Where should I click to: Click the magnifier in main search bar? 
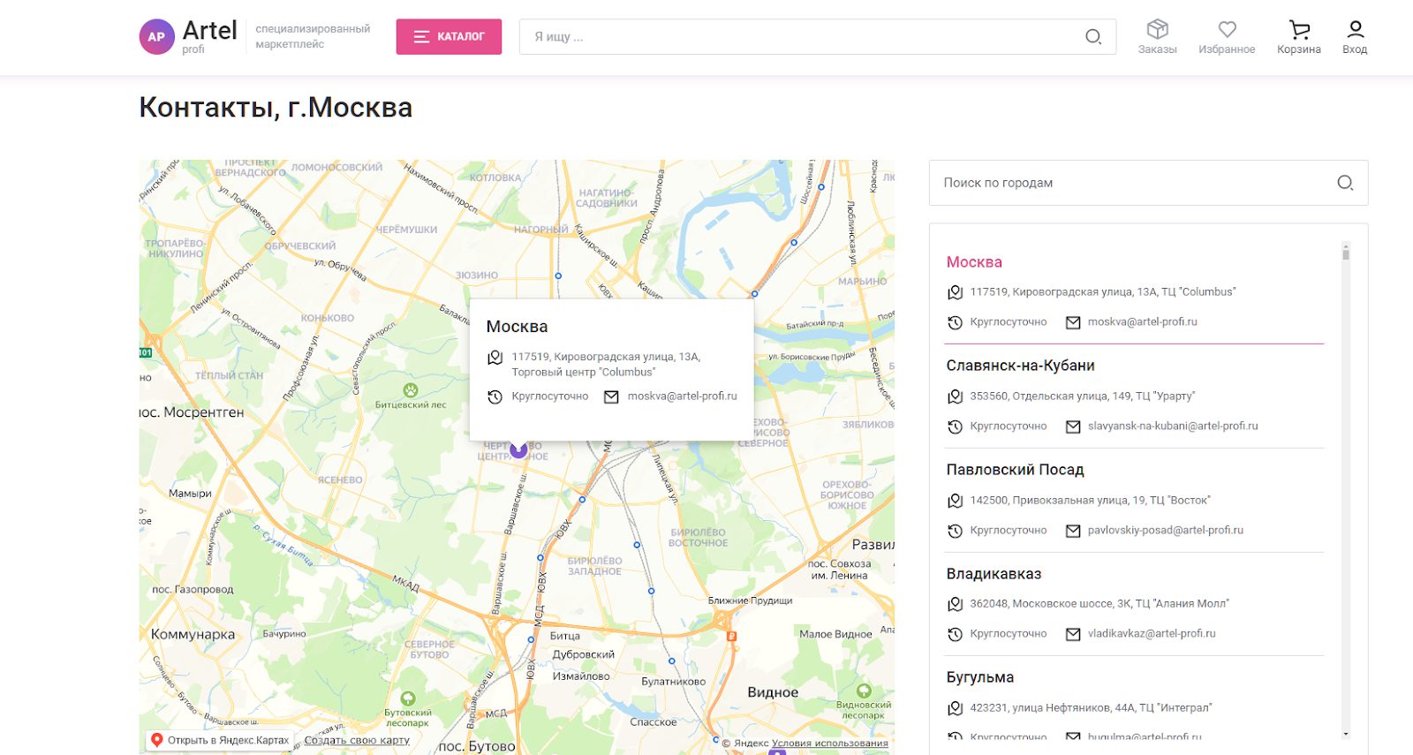click(x=1092, y=37)
